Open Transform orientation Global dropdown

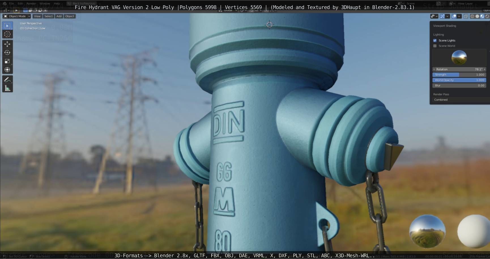pos(228,10)
